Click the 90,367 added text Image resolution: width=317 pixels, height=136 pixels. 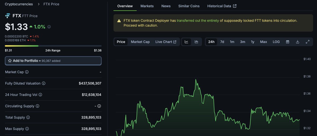51,61
